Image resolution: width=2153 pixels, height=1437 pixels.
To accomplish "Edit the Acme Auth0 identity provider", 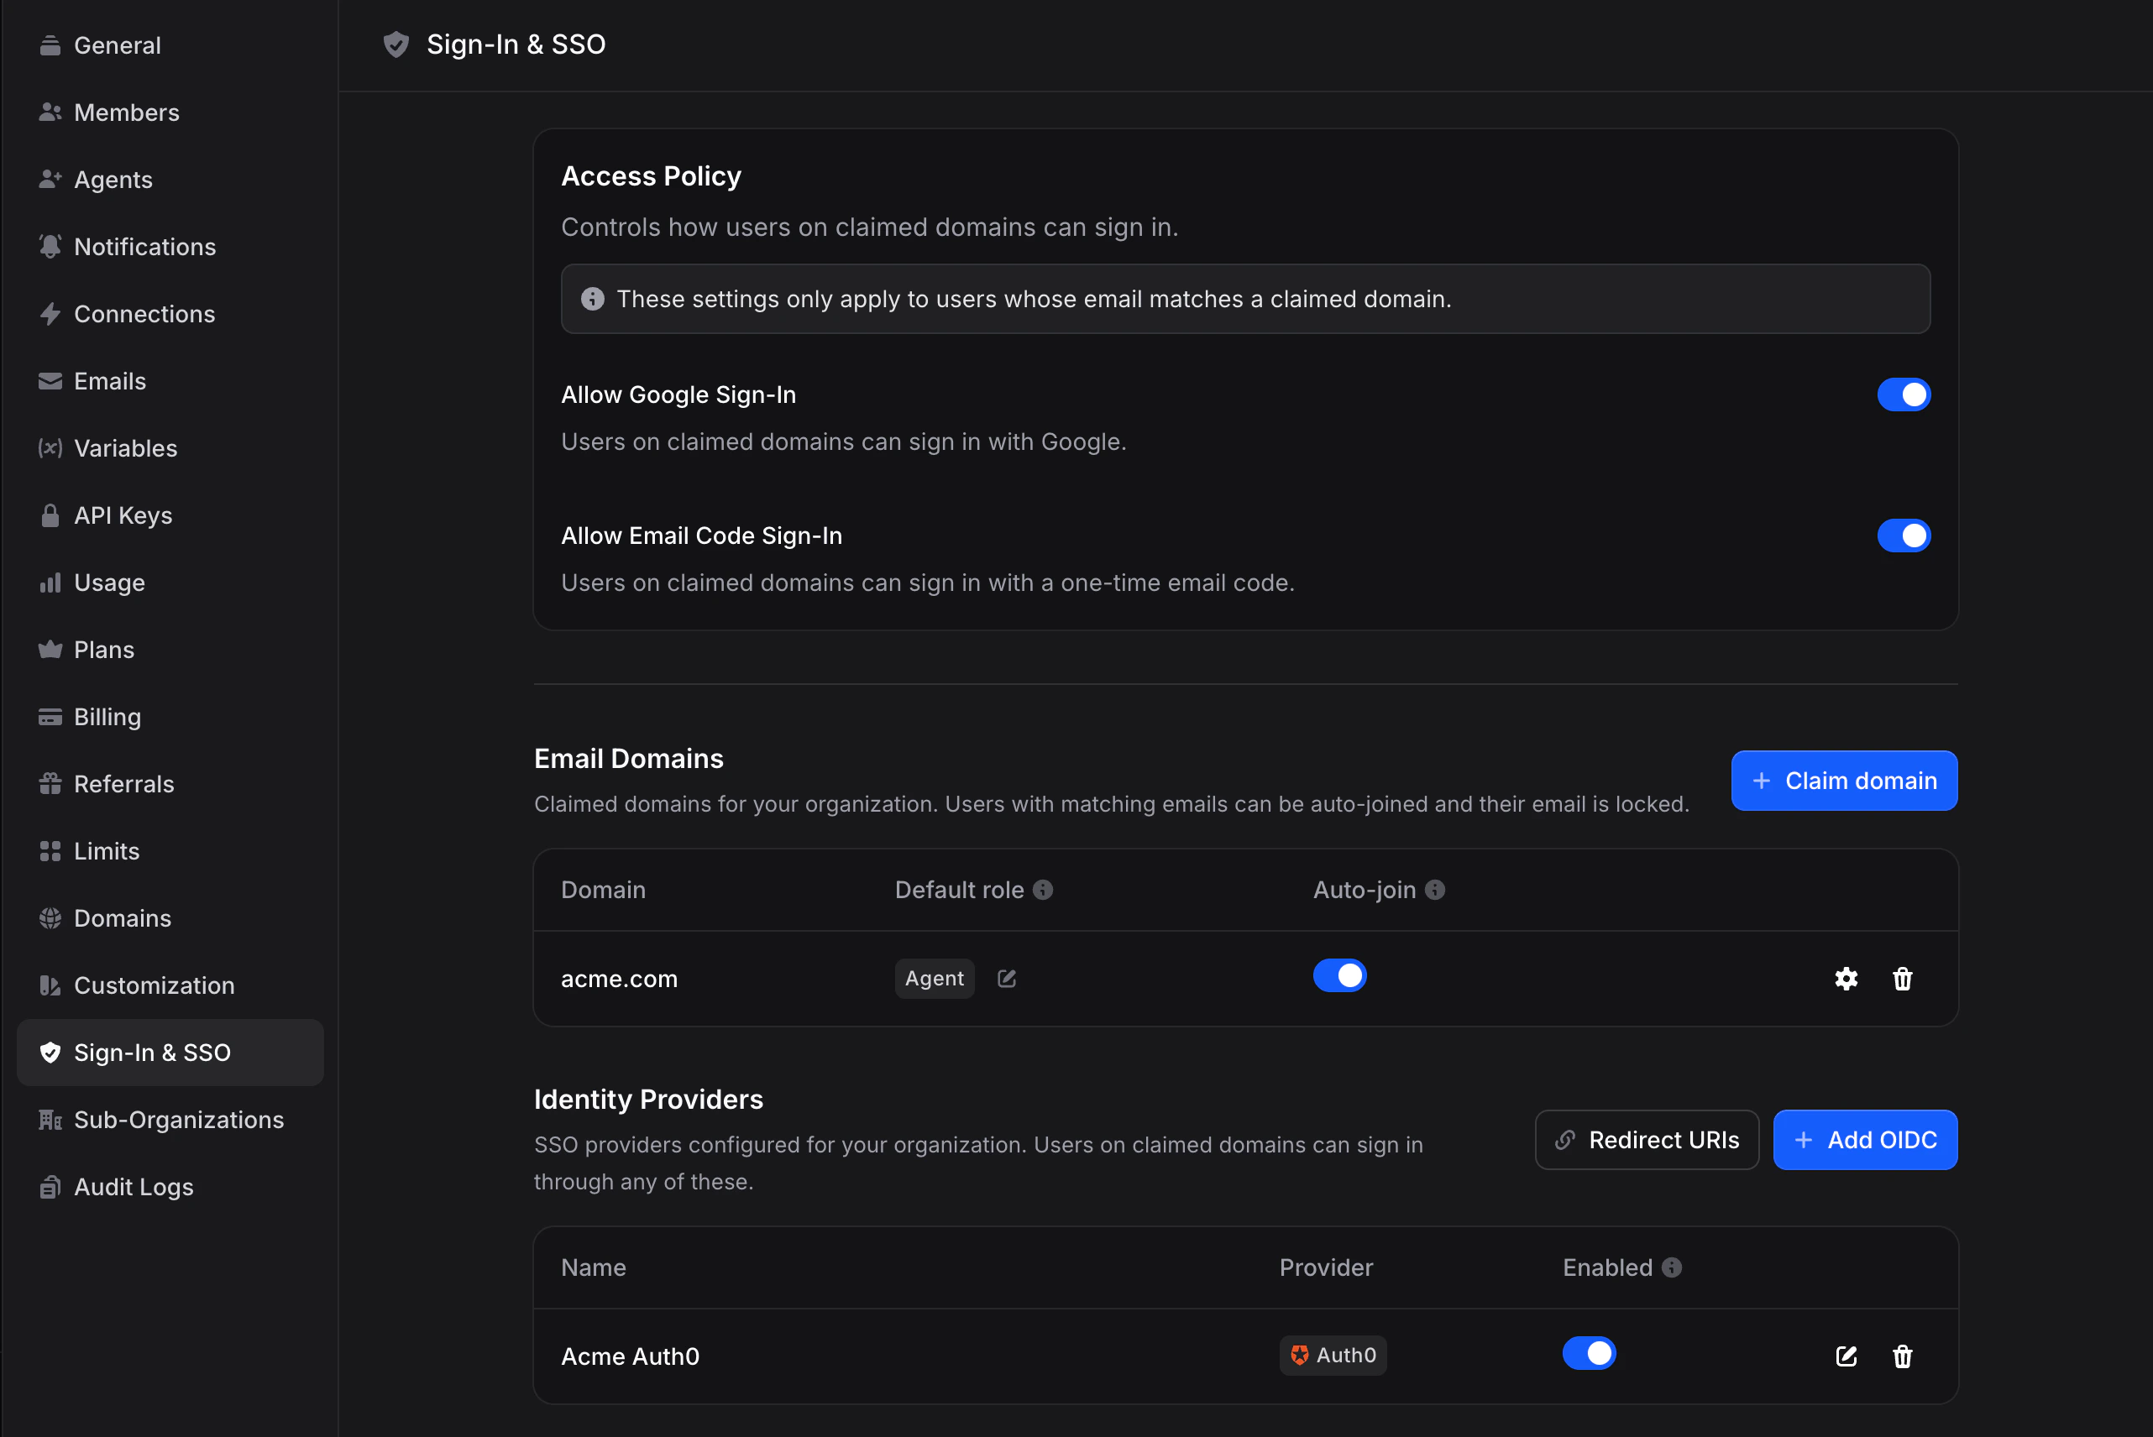I will click(1846, 1356).
